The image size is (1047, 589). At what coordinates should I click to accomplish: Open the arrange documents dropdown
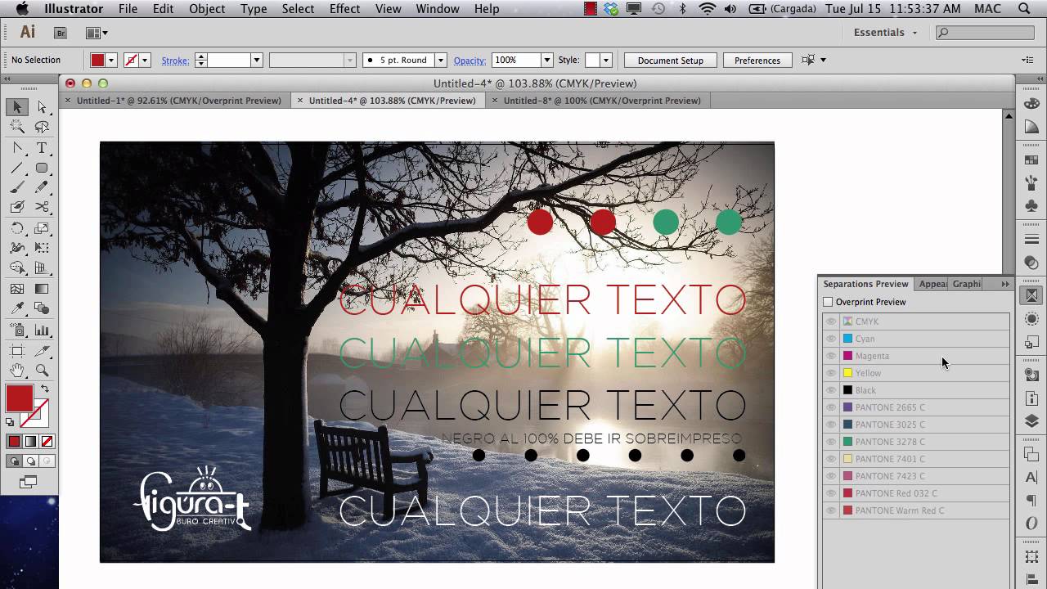97,33
